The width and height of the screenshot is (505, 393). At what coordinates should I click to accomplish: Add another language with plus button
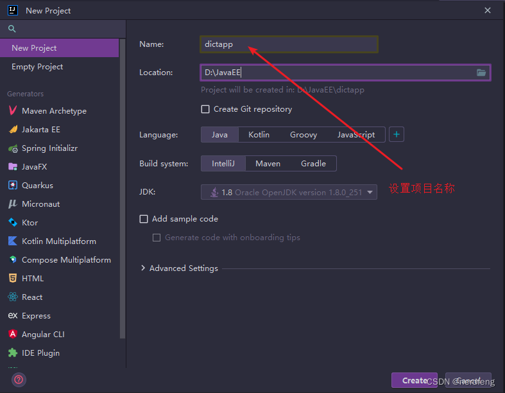pyautogui.click(x=397, y=134)
